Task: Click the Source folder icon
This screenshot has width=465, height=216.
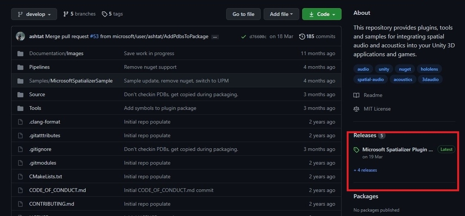Action: point(21,94)
